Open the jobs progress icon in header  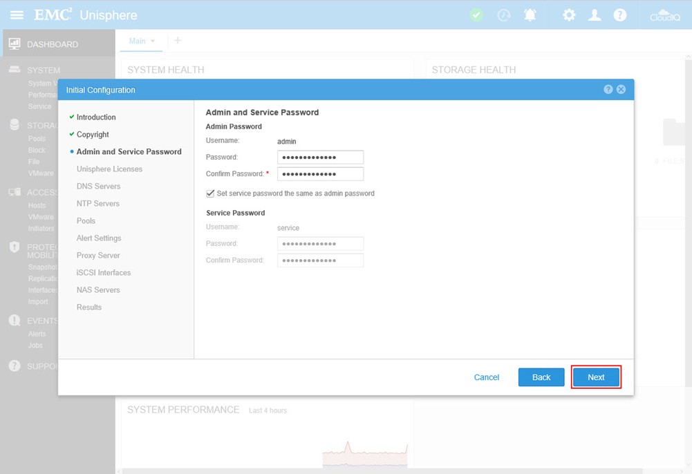click(x=503, y=15)
